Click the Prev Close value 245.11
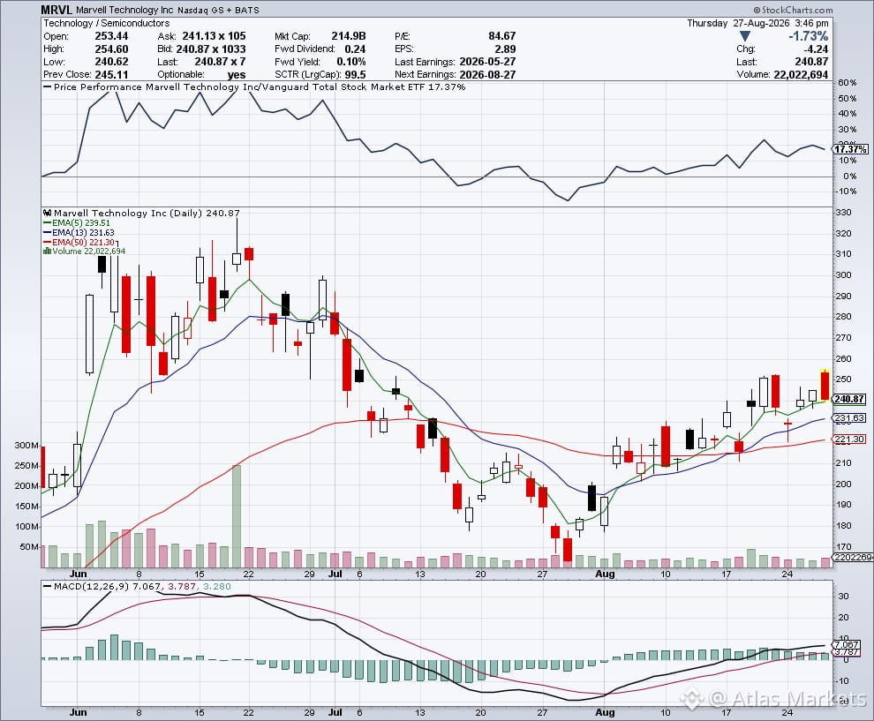Viewport: 874px width, 721px height. (x=111, y=75)
